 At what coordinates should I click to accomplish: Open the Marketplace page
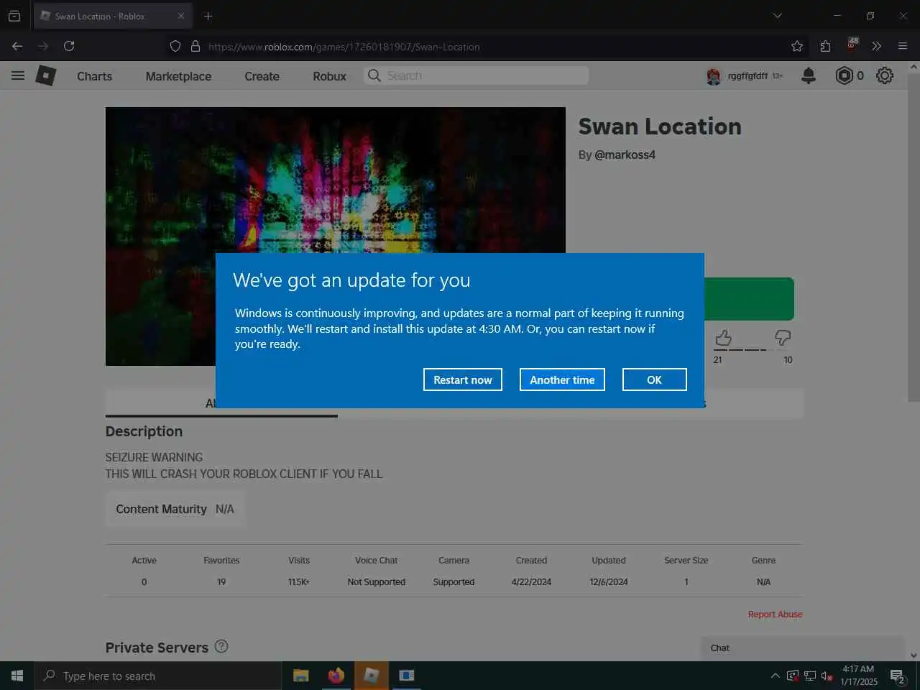point(178,76)
